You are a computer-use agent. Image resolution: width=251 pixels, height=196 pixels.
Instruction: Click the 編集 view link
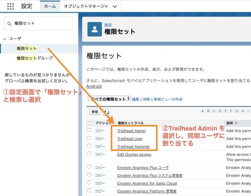click(136, 99)
